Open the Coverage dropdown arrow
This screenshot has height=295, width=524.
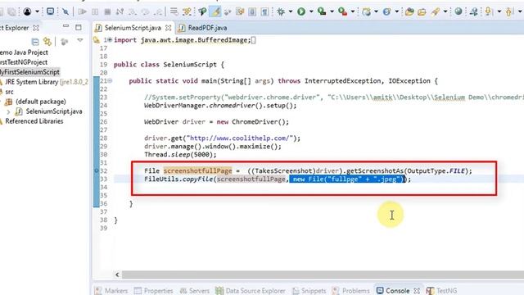[x=332, y=12]
